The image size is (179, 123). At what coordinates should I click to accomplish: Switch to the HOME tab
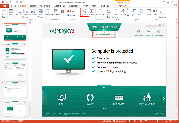[x=14, y=6]
